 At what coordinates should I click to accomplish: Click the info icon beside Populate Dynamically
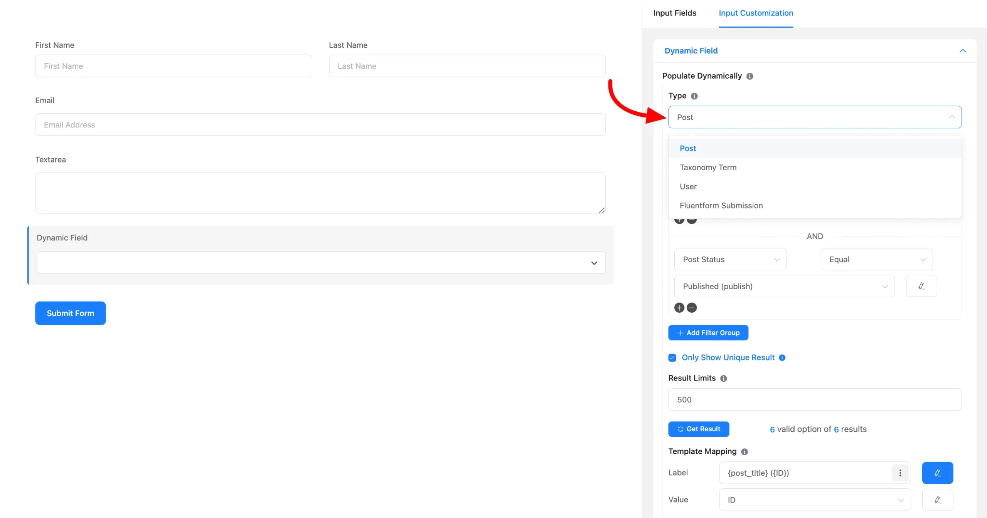click(x=750, y=76)
